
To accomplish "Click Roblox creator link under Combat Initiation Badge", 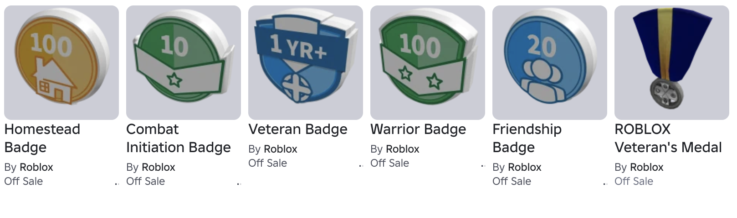I will [159, 167].
